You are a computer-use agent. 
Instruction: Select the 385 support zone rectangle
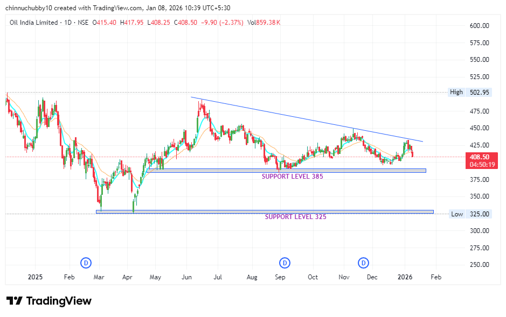[286, 171]
